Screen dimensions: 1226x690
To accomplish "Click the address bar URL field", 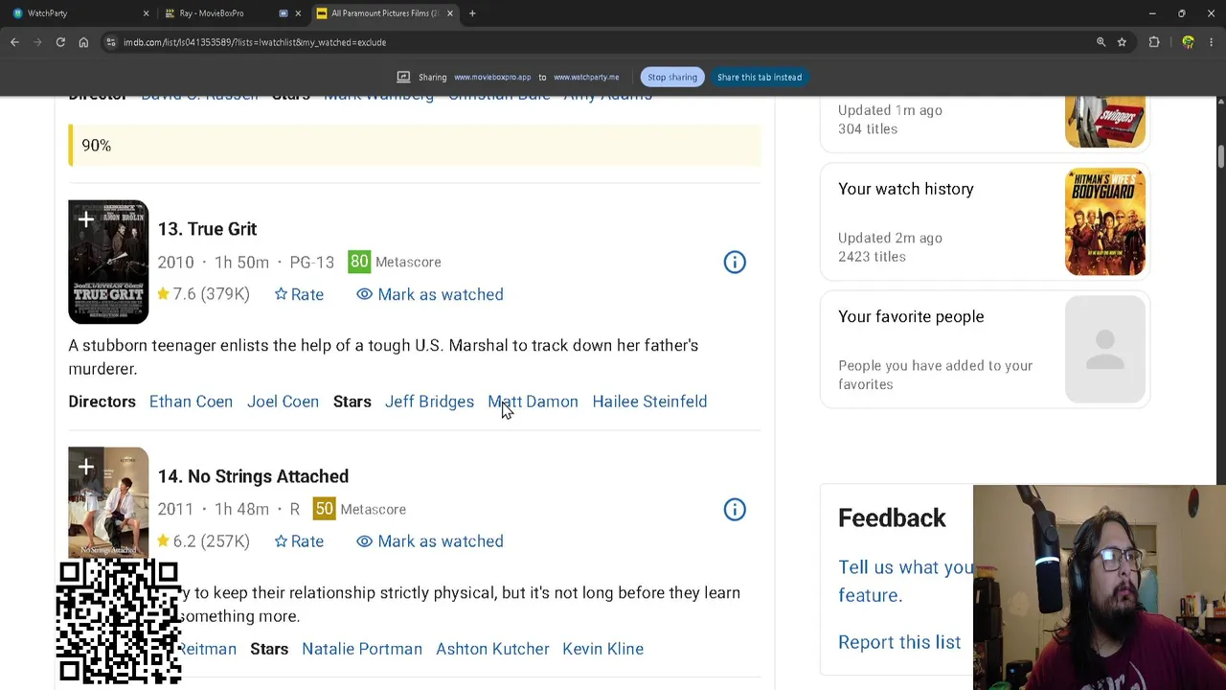I will pos(594,42).
